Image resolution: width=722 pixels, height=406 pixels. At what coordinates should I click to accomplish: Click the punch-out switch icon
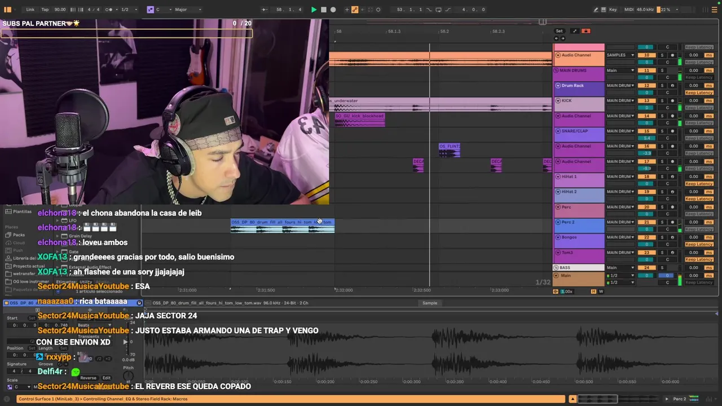pos(448,10)
